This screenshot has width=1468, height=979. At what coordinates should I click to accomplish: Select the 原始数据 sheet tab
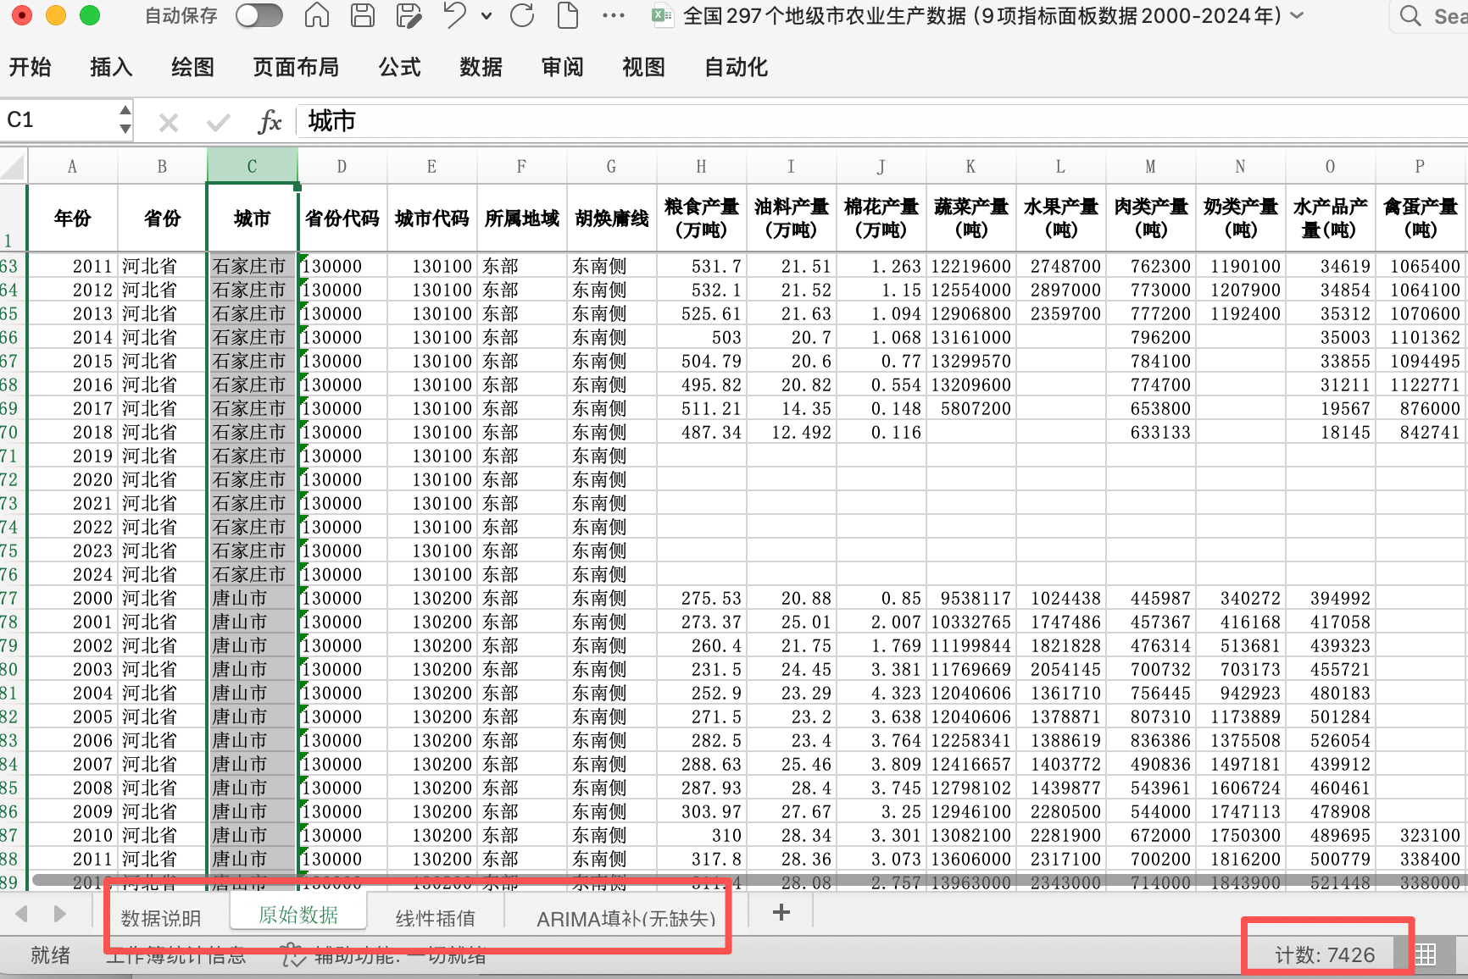[298, 915]
